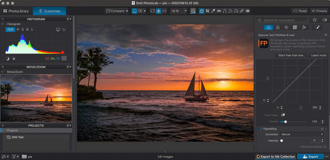
Task: Switch to the Customize tab
Action: coord(49,11)
